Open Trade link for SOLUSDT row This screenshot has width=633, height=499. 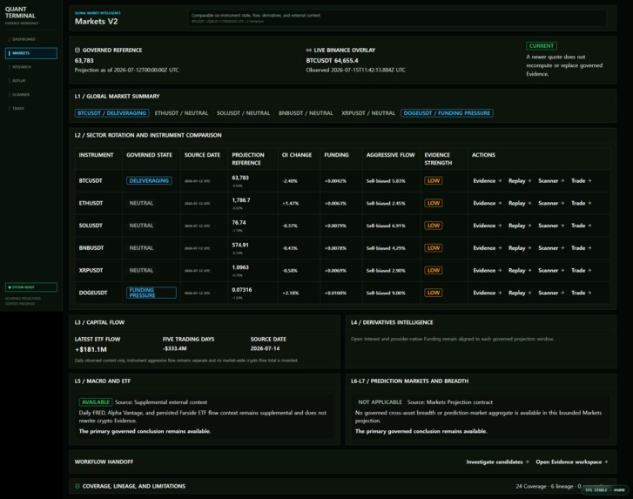tap(581, 226)
